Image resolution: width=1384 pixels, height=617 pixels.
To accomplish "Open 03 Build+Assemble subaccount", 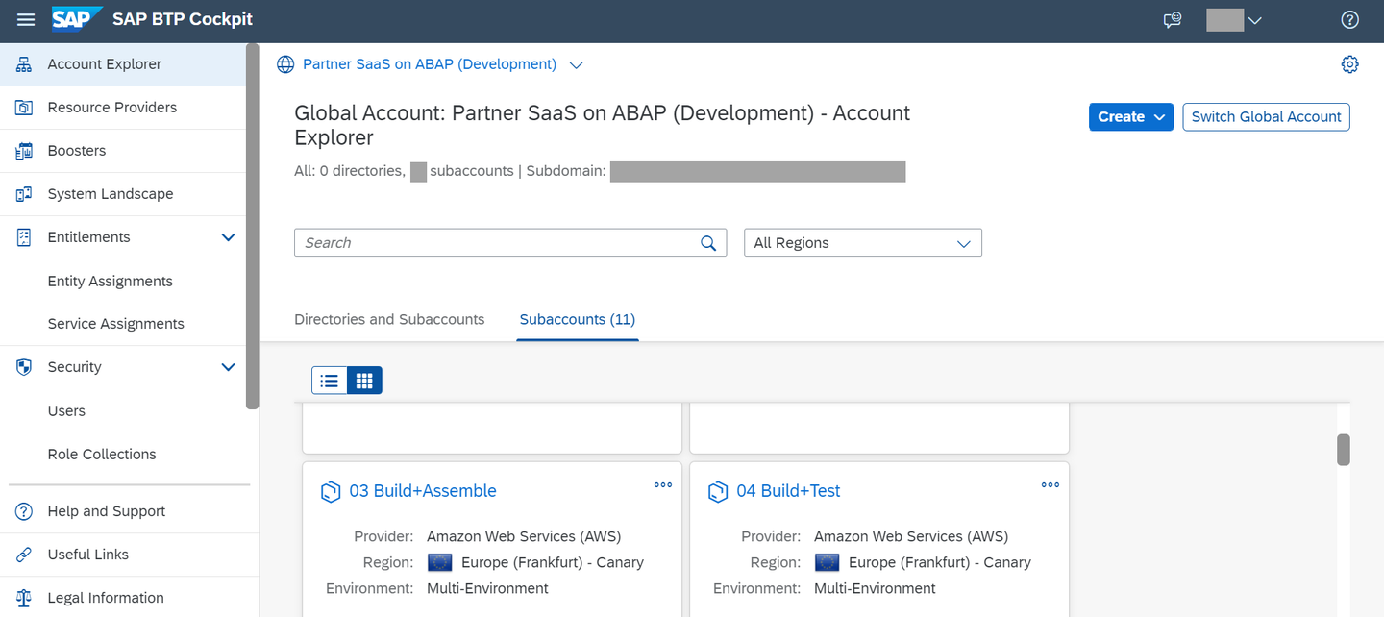I will point(423,491).
